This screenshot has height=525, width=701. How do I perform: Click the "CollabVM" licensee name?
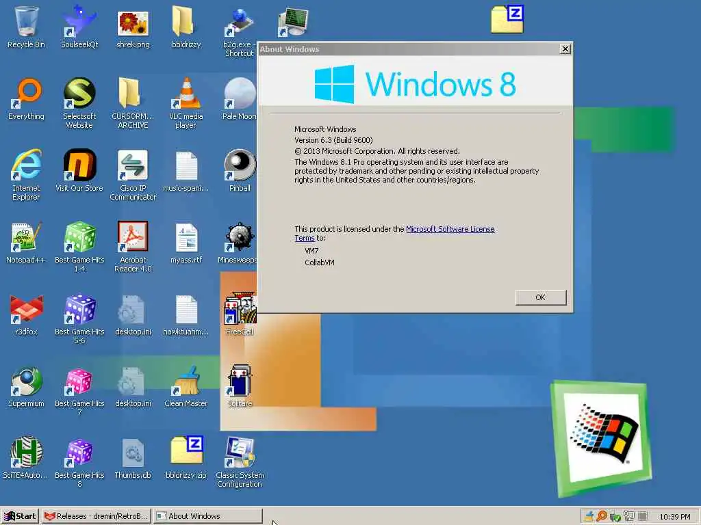point(320,262)
